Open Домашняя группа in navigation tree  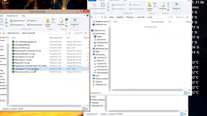[100, 49]
